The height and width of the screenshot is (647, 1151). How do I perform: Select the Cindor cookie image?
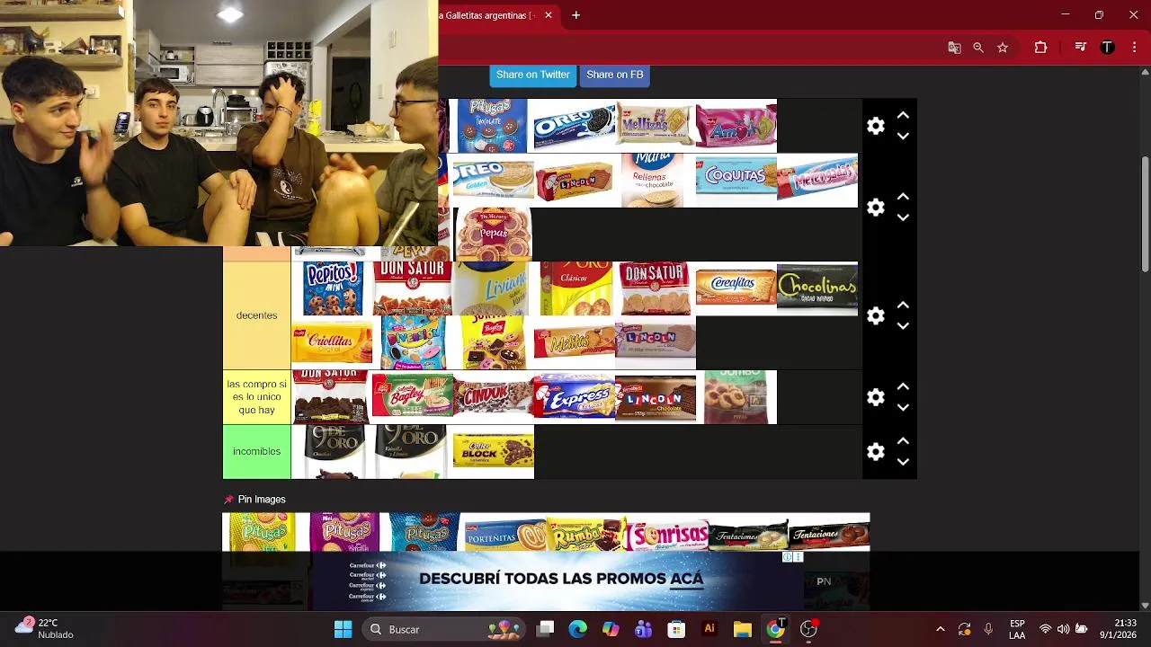(x=494, y=397)
